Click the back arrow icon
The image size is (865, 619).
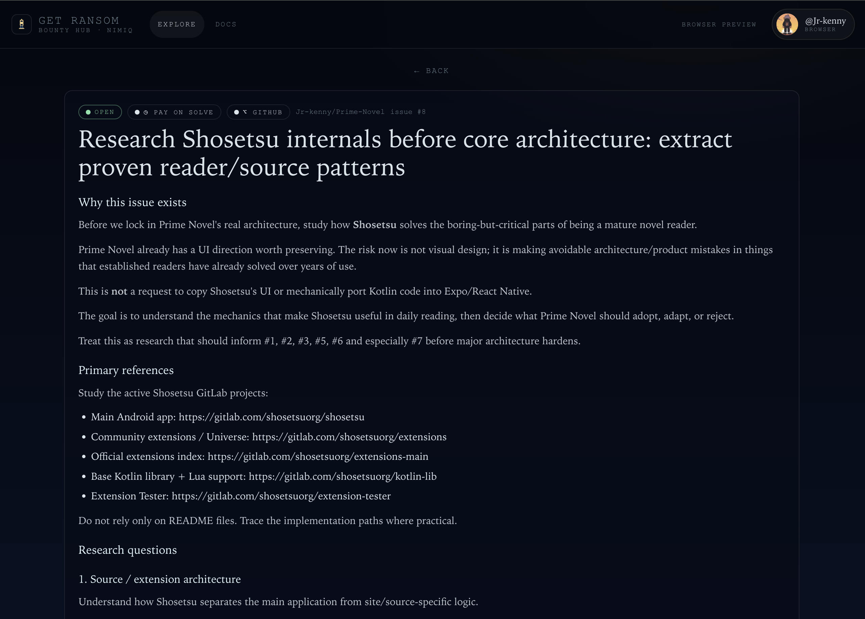point(417,71)
